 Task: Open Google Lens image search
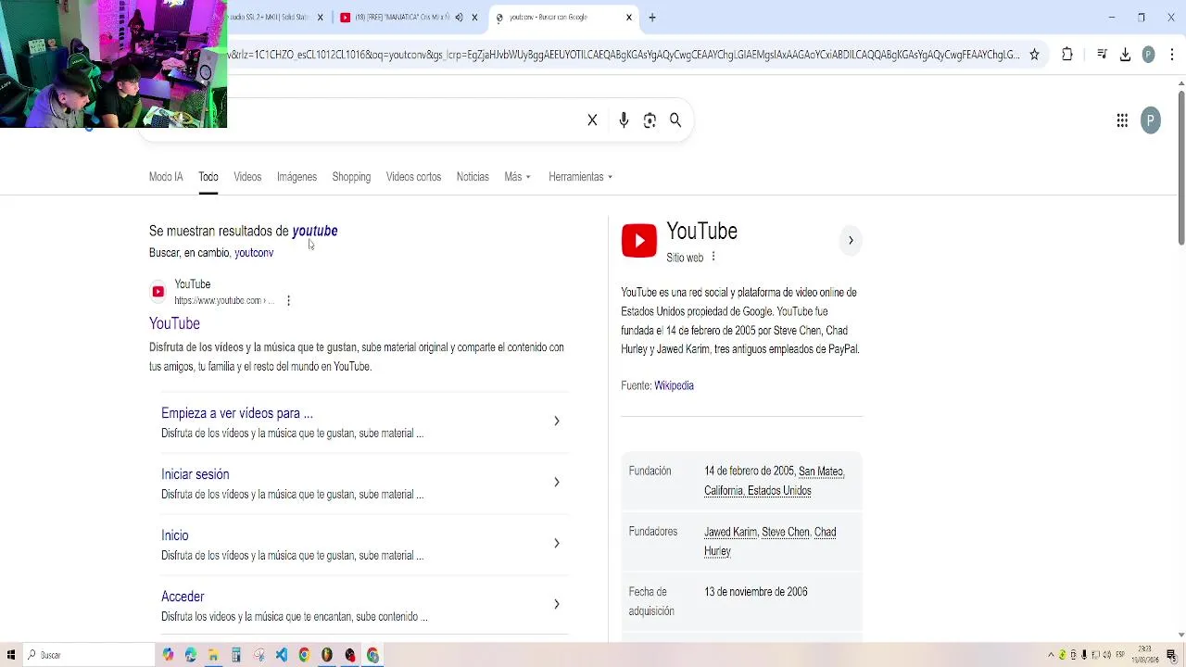(x=650, y=120)
